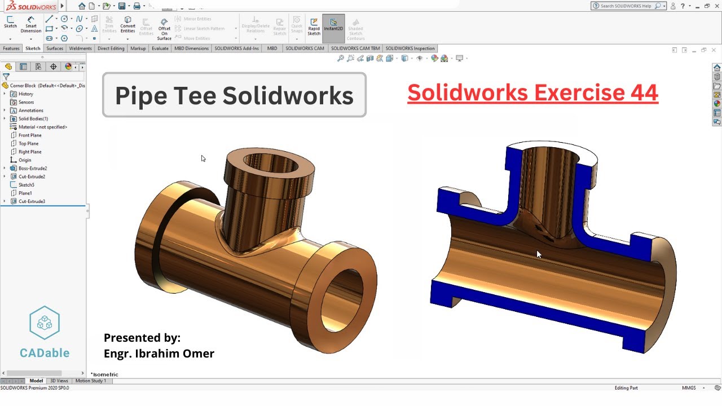The width and height of the screenshot is (722, 406).
Task: Open the ConfigurationManager tab
Action: 38,67
